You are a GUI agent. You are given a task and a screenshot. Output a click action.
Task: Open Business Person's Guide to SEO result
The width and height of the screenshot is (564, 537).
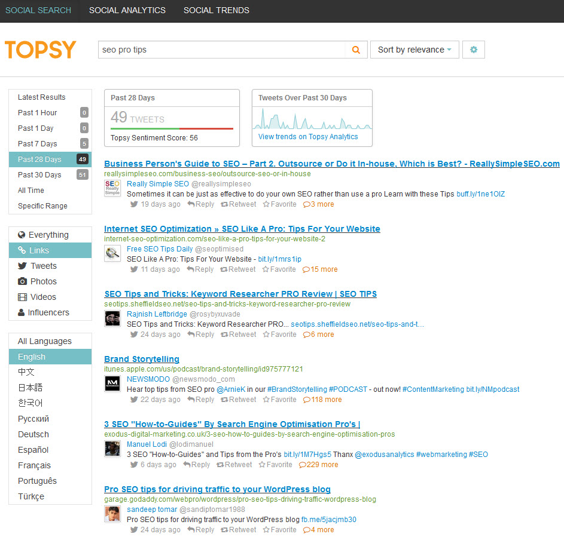click(x=331, y=164)
